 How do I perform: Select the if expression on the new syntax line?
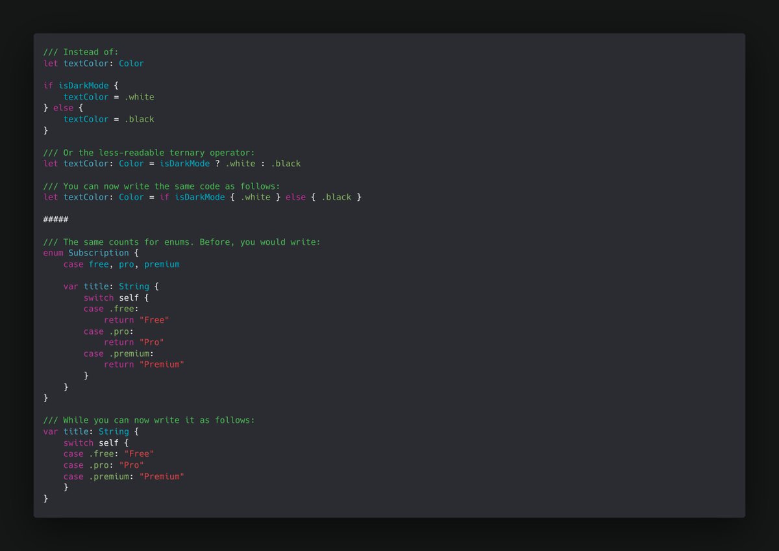click(x=164, y=197)
